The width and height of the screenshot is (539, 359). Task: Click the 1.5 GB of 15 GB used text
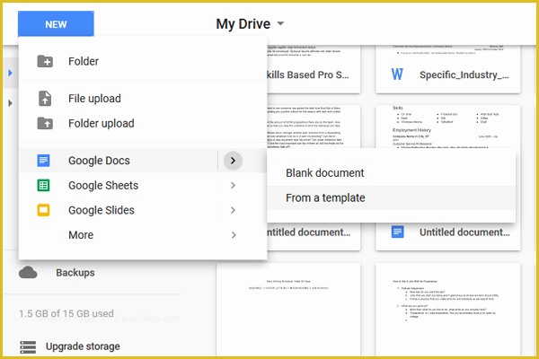click(x=66, y=313)
